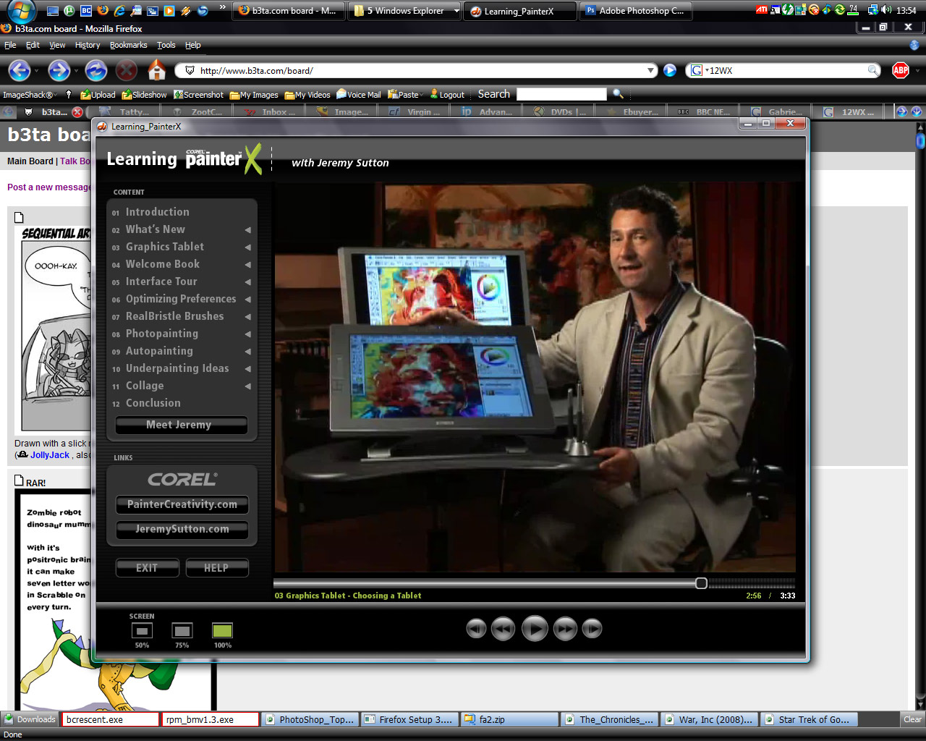The height and width of the screenshot is (741, 926).
Task: Open Firefox Tools menu
Action: pos(166,45)
